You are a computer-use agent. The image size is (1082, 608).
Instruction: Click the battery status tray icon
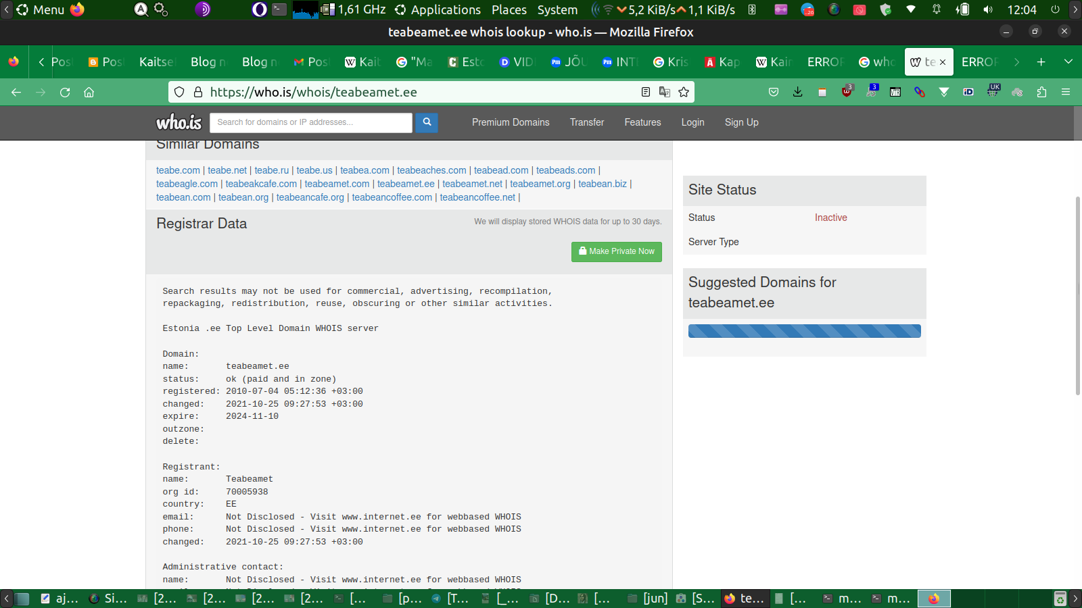point(962,9)
